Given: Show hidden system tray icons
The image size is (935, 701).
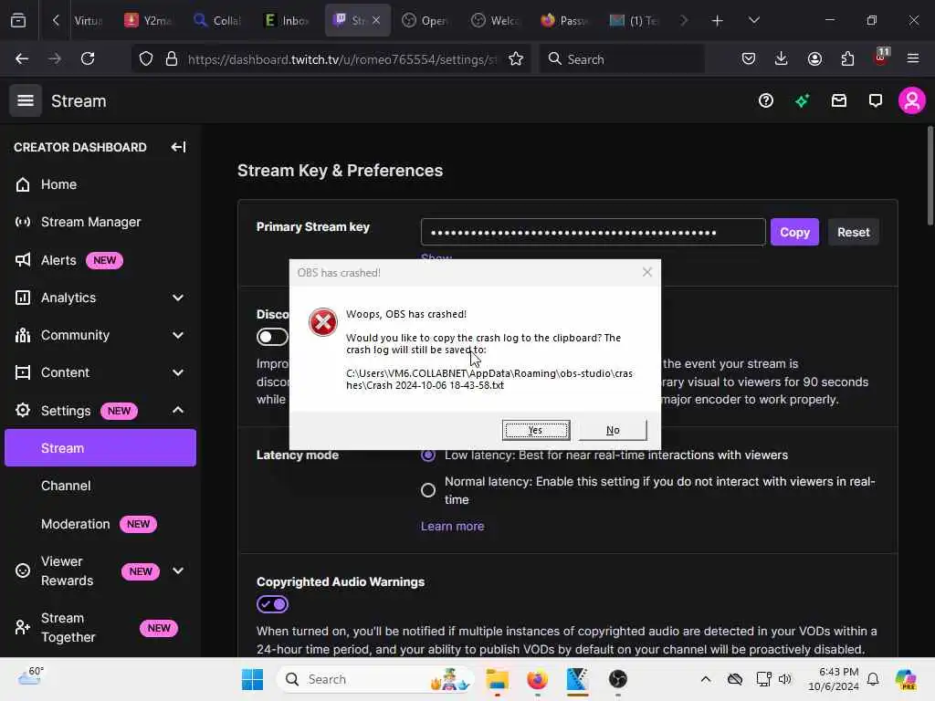Looking at the screenshot, I should point(705,679).
